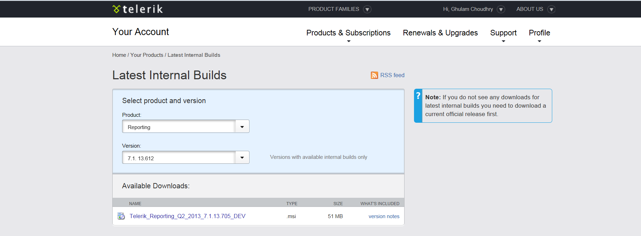Viewport: 641px width, 236px height.
Task: Open the Product dropdown arrow
Action: tap(242, 127)
